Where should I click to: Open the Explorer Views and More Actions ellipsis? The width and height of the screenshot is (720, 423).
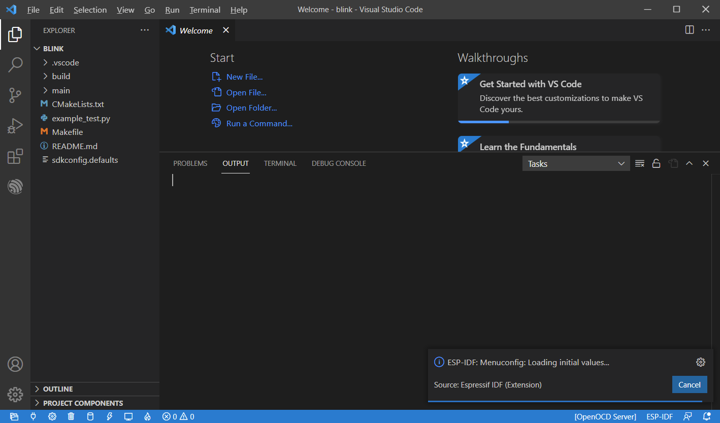point(145,30)
